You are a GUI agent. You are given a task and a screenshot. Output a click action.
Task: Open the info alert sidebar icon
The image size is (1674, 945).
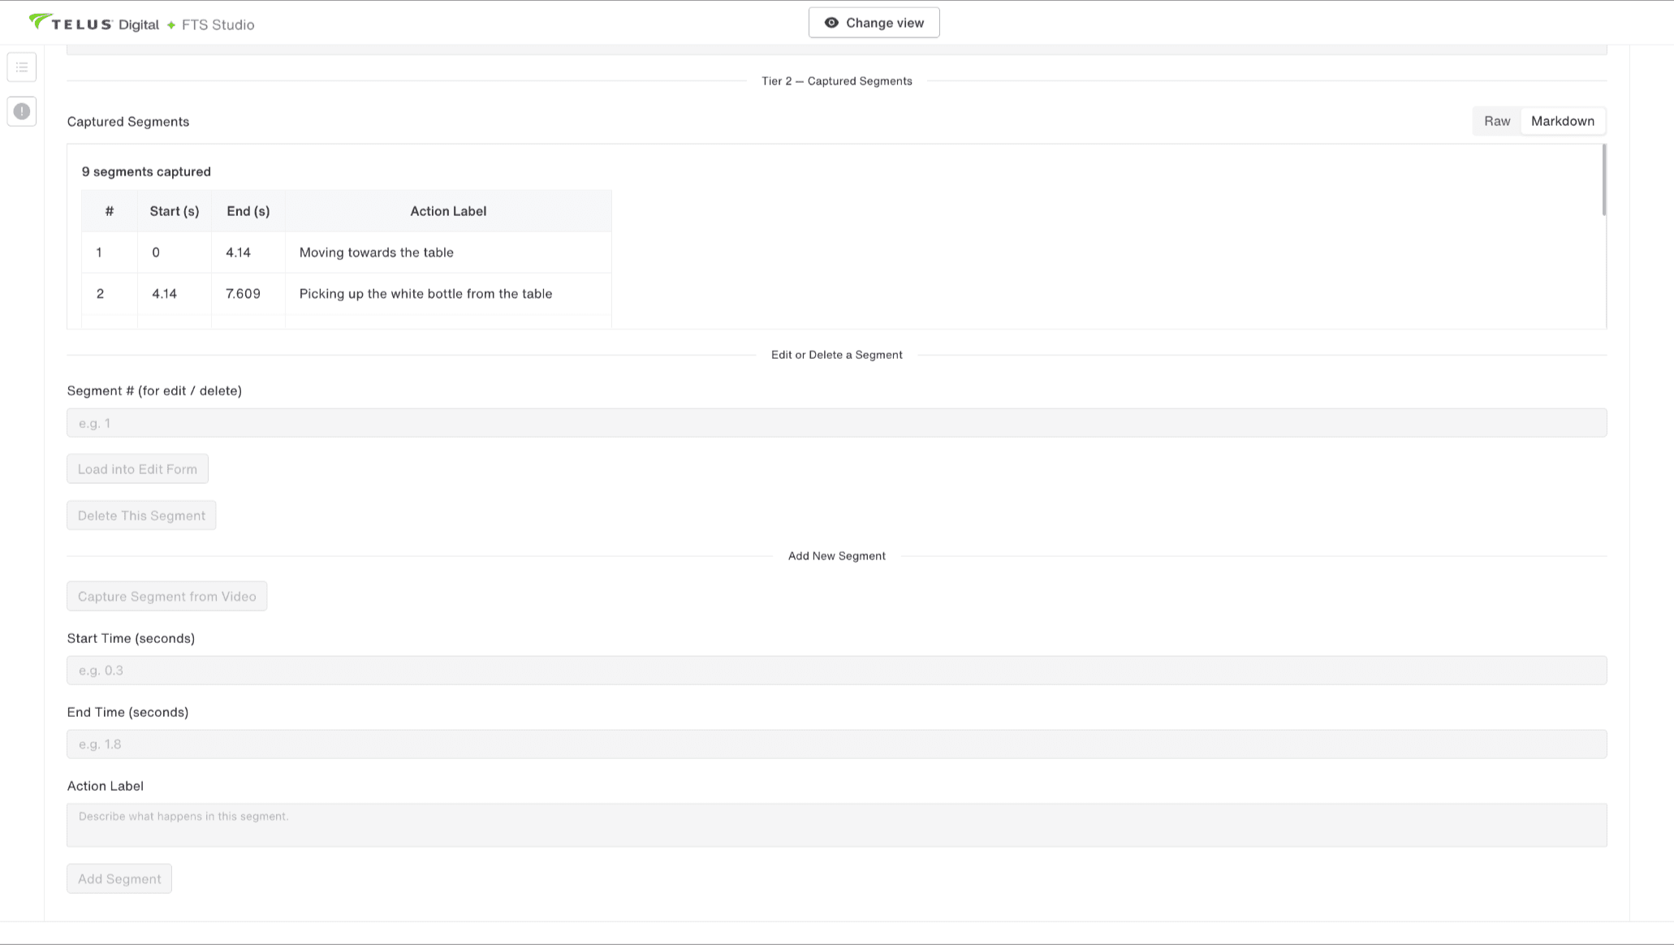(22, 111)
